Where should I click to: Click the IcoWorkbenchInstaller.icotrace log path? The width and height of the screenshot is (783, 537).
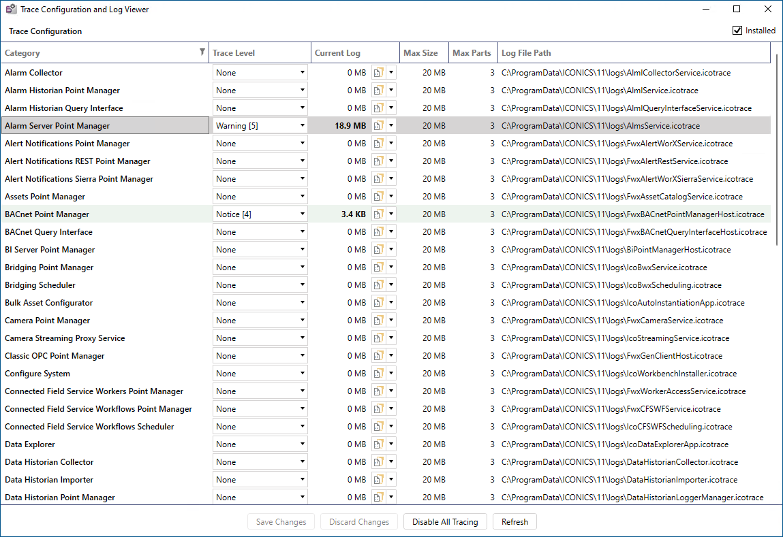click(619, 374)
